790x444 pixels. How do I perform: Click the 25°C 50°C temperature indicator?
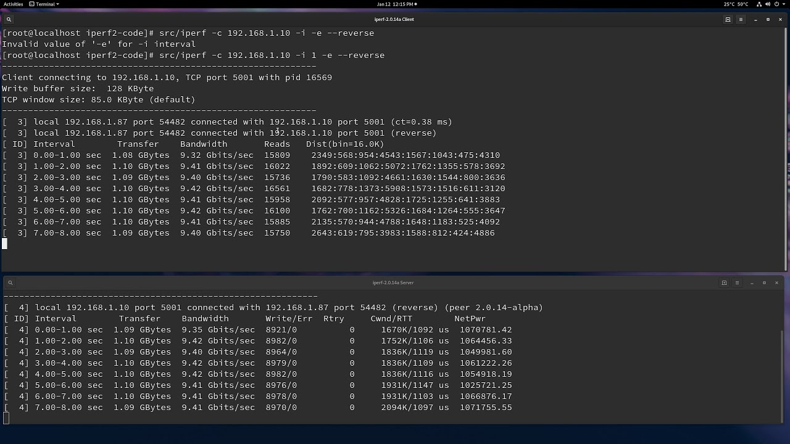736,4
